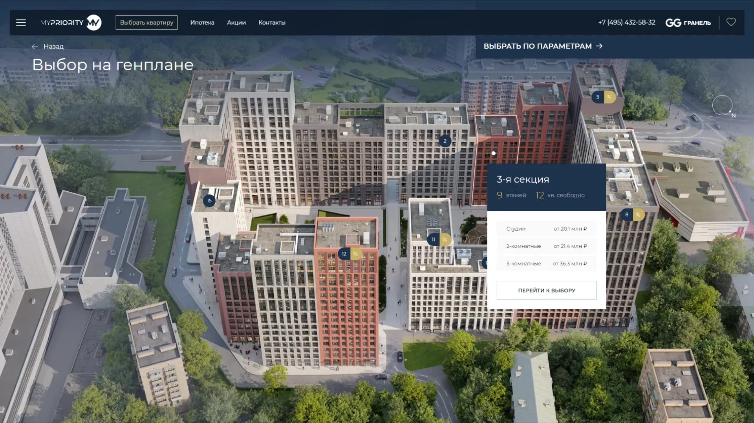Click Выбрать квартиру button
754x423 pixels.
pyautogui.click(x=146, y=23)
